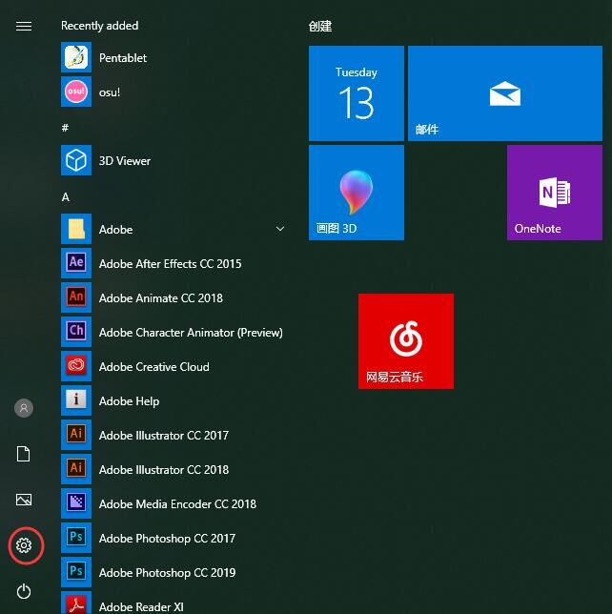
Task: Launch Adobe After Effects CC 2015 icon
Action: 76,263
